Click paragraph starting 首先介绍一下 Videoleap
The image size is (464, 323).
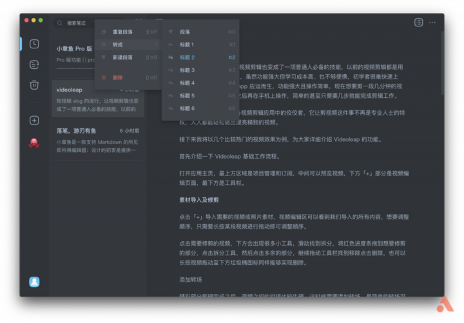(x=229, y=156)
